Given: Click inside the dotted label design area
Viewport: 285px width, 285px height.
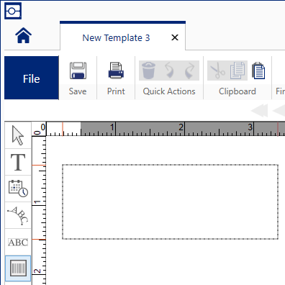Looking at the screenshot, I should point(171,202).
